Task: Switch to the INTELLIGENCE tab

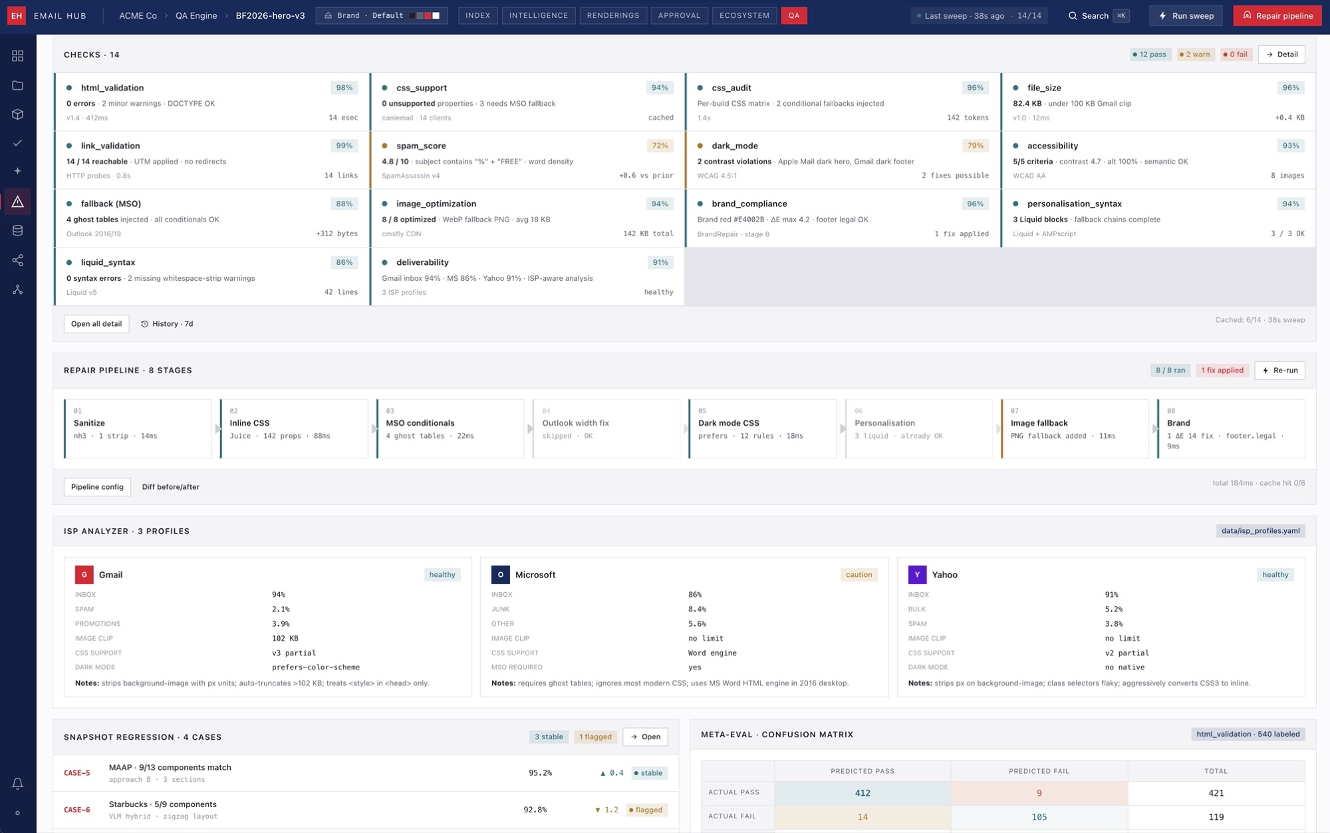Action: coord(539,15)
